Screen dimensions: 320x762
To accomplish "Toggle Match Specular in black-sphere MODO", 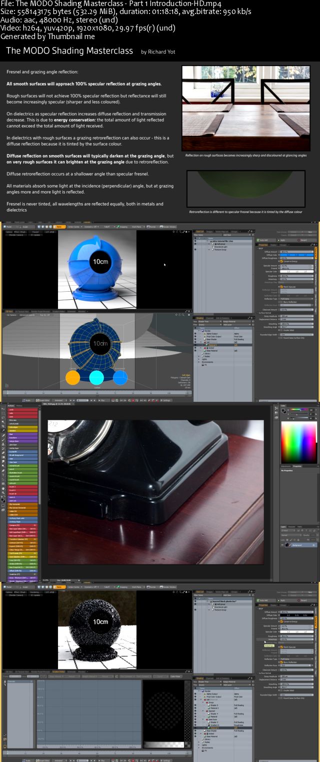I will coord(281,647).
